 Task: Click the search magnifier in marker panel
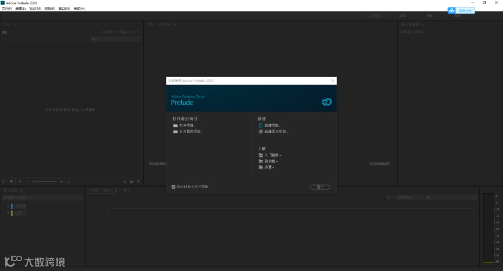coord(428,198)
